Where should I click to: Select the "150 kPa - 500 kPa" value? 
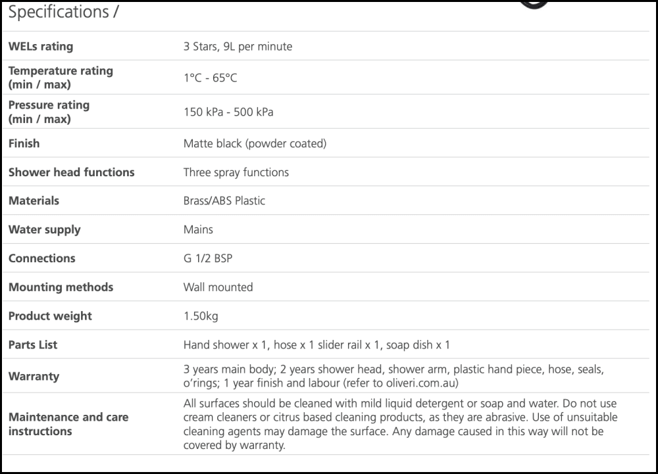tap(228, 112)
